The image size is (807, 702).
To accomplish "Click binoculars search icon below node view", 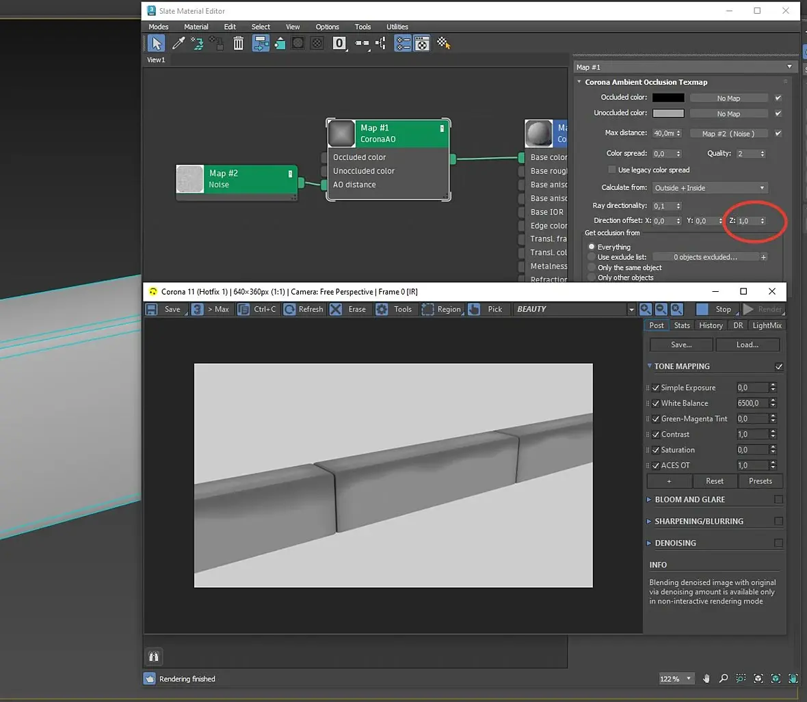I will 154,657.
